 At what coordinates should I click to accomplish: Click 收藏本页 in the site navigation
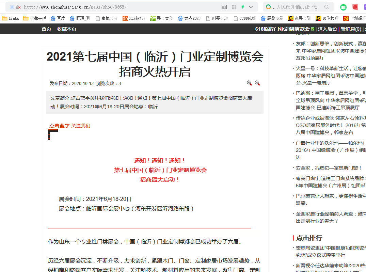pos(67,29)
